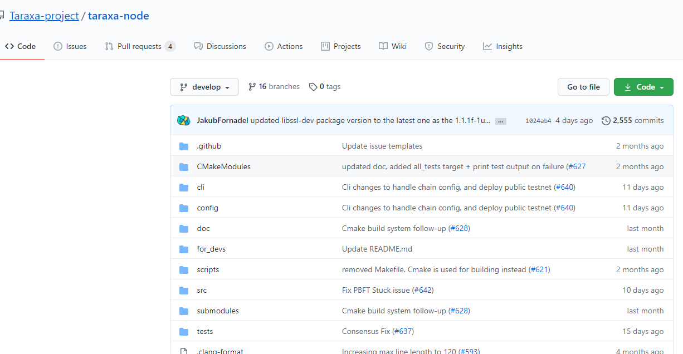This screenshot has width=683, height=354.
Task: Open the #640 link in the config row
Action: pyautogui.click(x=564, y=208)
